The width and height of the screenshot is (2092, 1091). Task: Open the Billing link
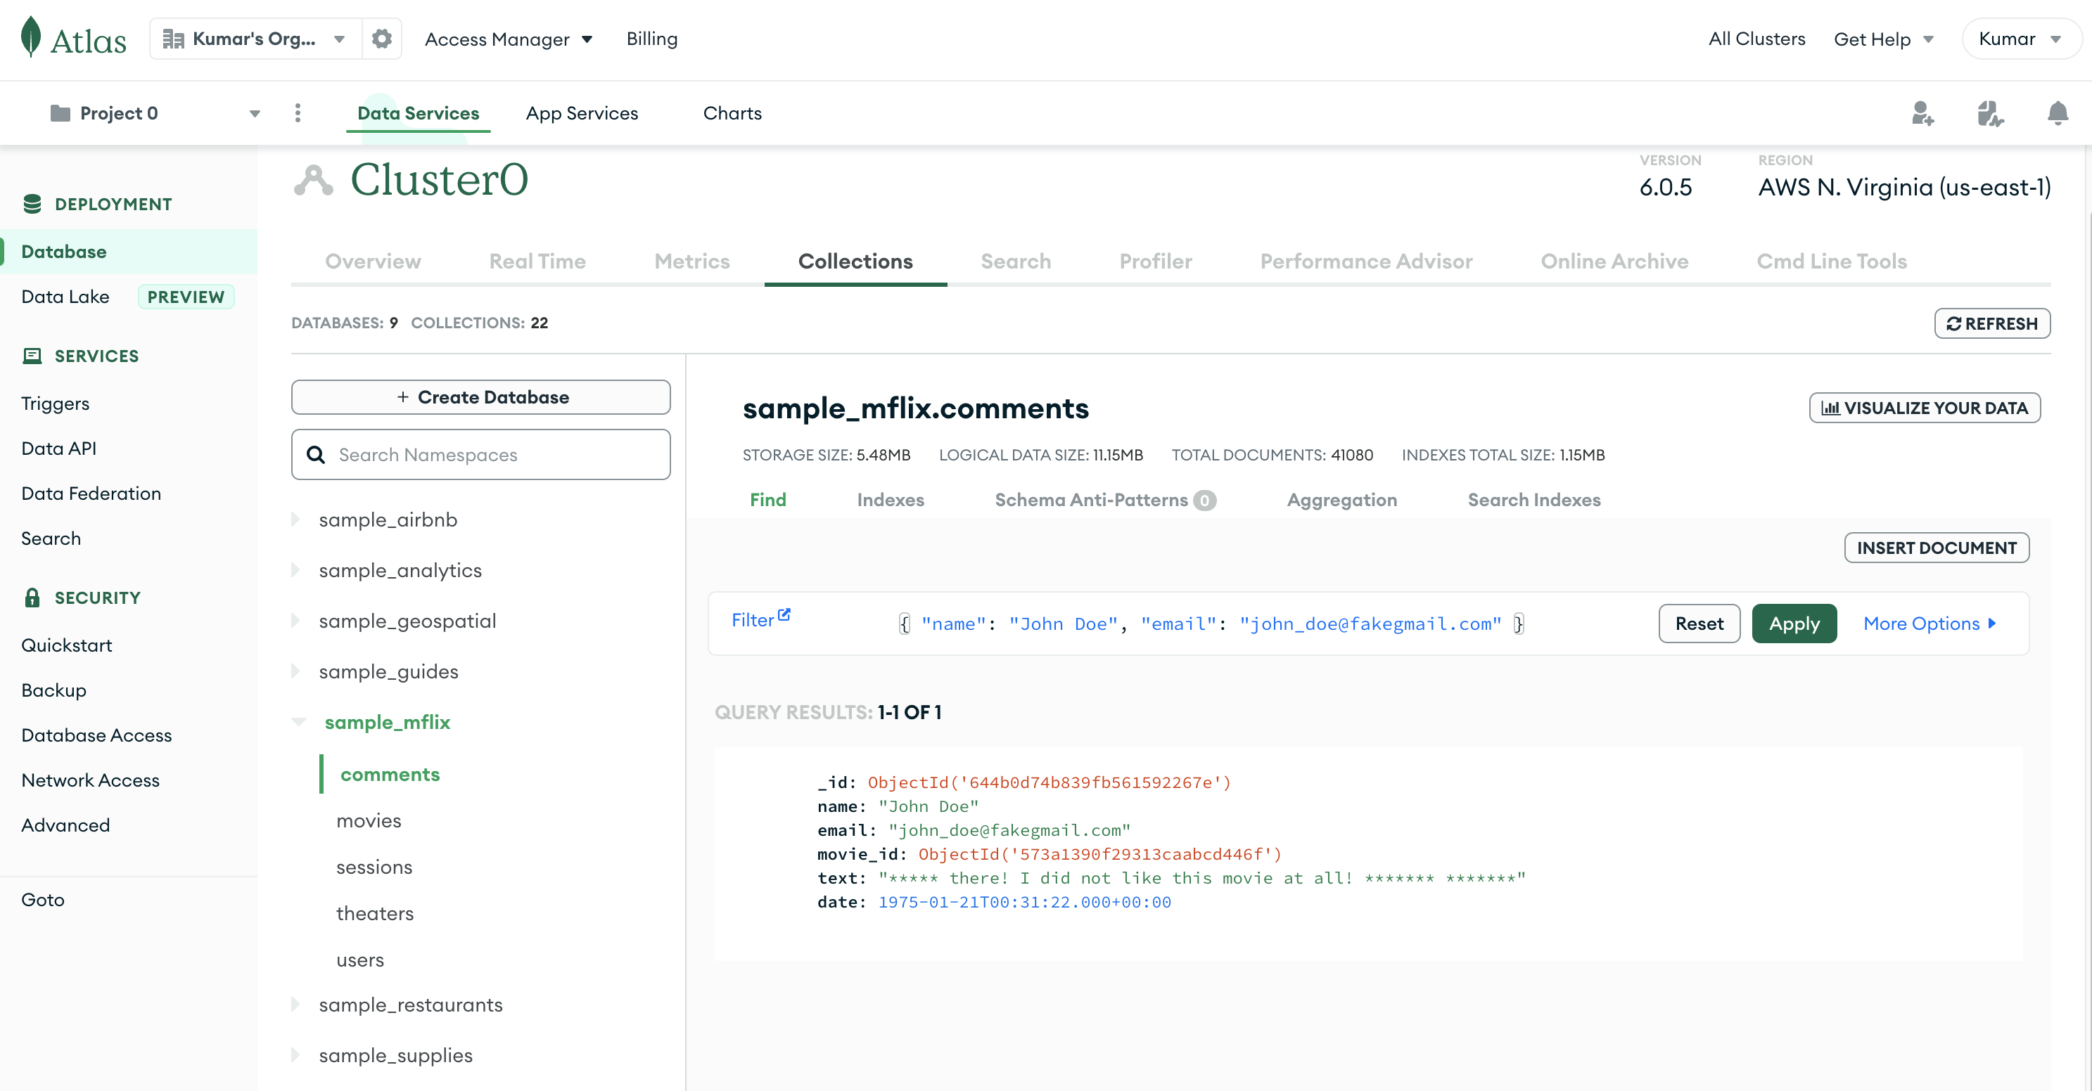[x=651, y=38]
